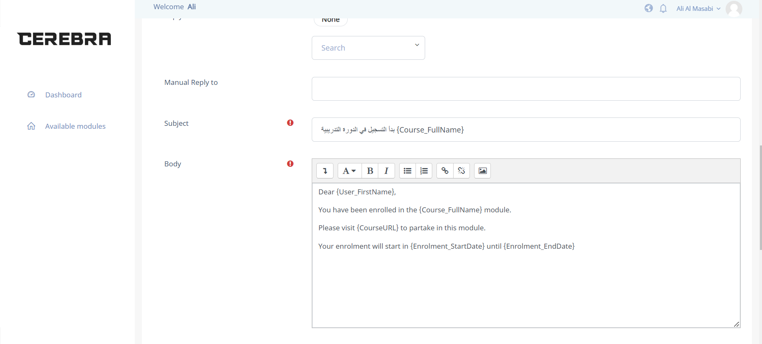Open the Ali Al Masabi user menu
Viewport: 762px width, 344px height.
[x=698, y=8]
